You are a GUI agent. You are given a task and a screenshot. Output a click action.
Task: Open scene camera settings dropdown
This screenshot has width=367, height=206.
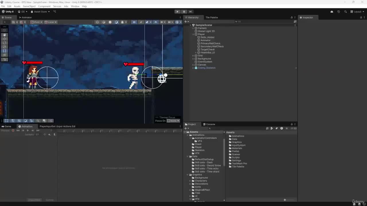[170, 22]
